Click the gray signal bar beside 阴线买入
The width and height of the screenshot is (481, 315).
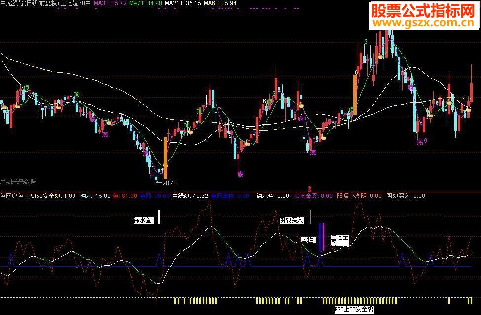coord(310,216)
